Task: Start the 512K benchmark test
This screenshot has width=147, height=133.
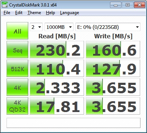Action: pos(17,68)
